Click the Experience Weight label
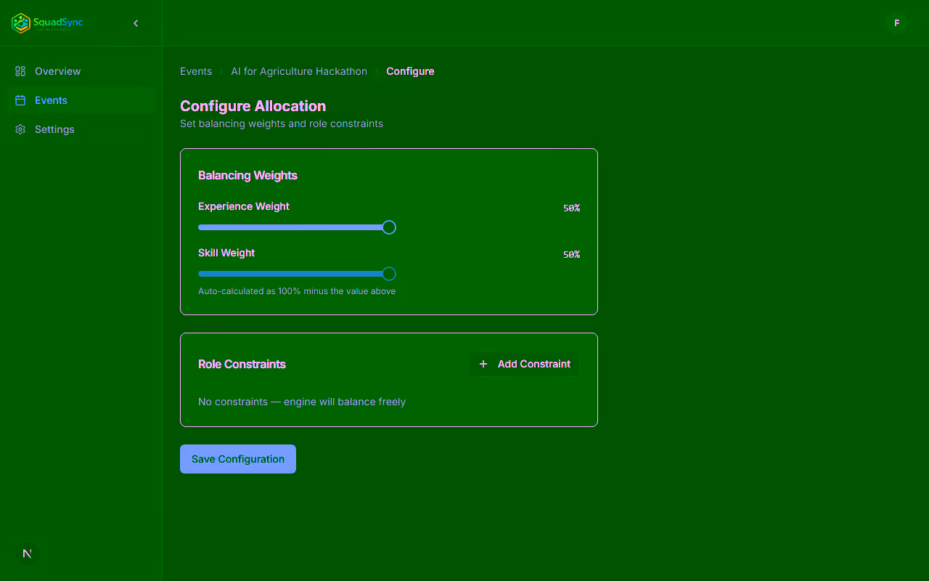Image resolution: width=929 pixels, height=581 pixels. 244,206
